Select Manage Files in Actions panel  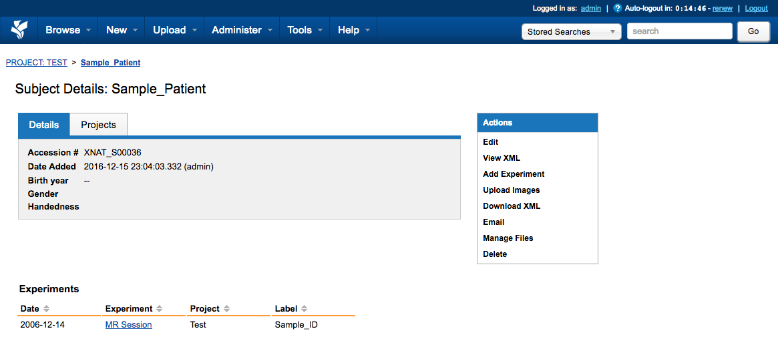[508, 238]
